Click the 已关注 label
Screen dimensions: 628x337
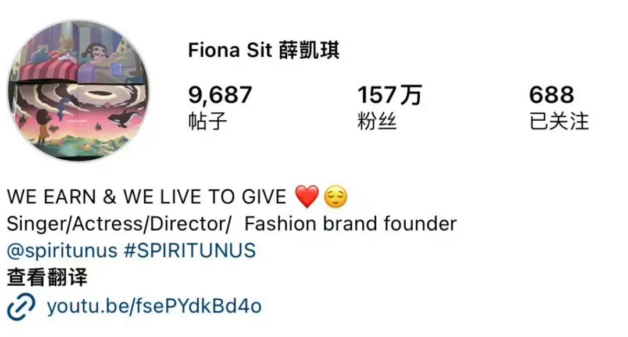[x=559, y=121]
